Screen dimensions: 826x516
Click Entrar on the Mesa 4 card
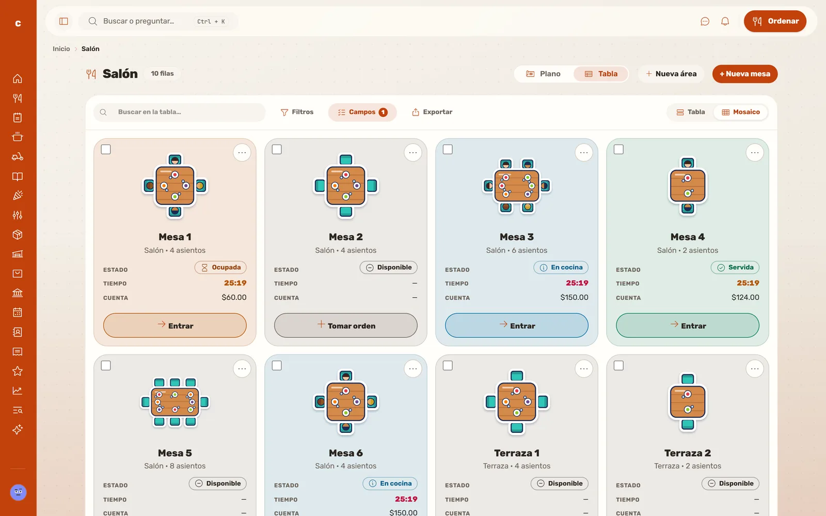click(x=688, y=326)
